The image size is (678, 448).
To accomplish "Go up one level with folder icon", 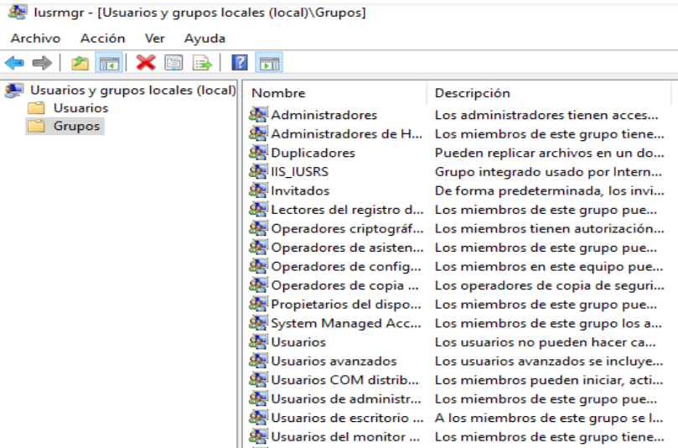I will [x=80, y=63].
